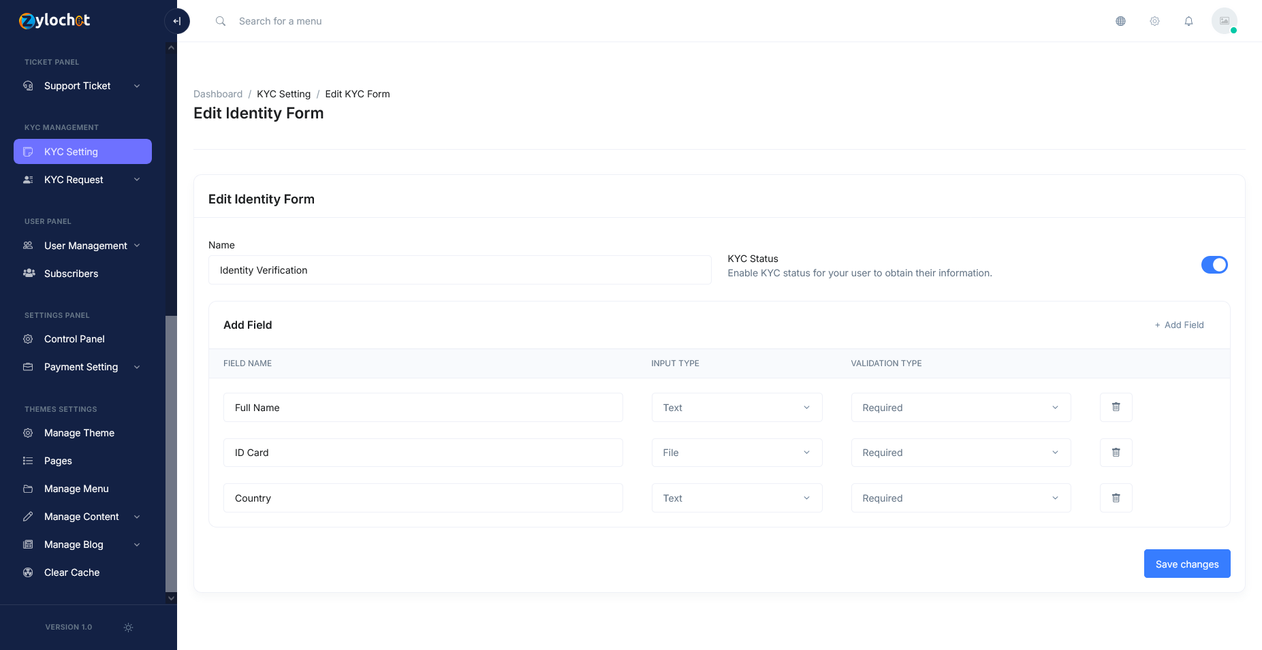The image size is (1262, 650).
Task: Click the Save changes button
Action: pyautogui.click(x=1187, y=564)
